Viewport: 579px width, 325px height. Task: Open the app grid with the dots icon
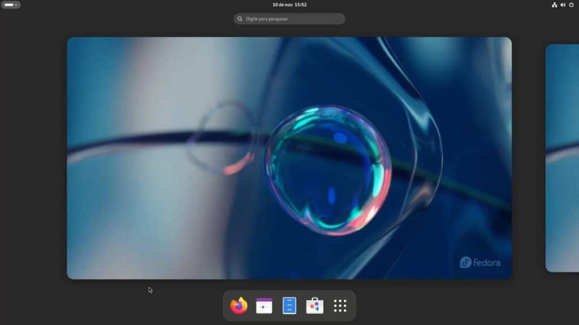(340, 306)
